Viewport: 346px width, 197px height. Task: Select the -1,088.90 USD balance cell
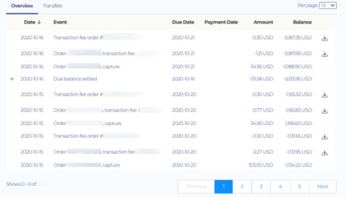point(297,66)
